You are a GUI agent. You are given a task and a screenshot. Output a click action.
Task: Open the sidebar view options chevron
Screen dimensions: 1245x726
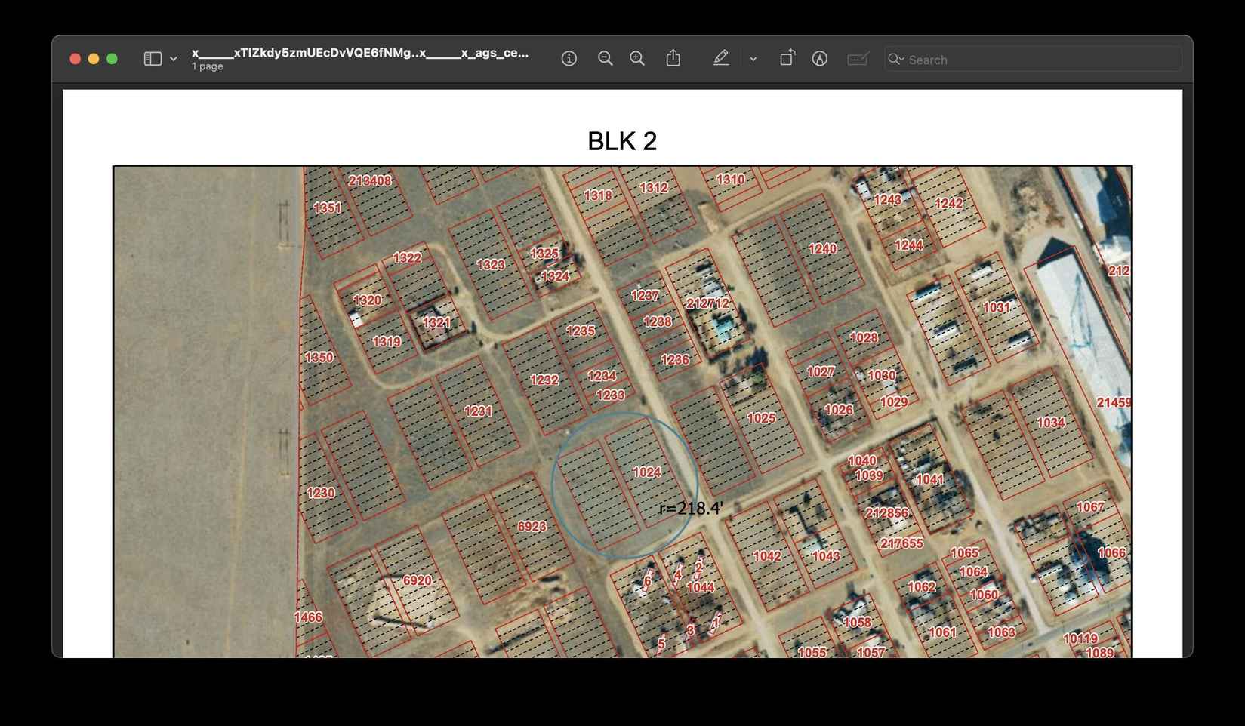click(174, 59)
